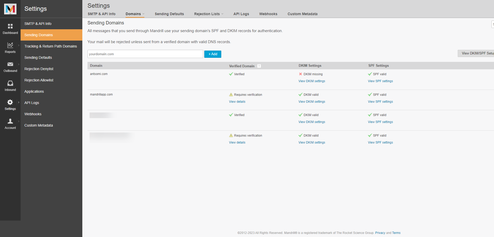This screenshot has width=494, height=237.
Task: Open the Rejection Lists tab dropdown arrow
Action: coord(222,14)
